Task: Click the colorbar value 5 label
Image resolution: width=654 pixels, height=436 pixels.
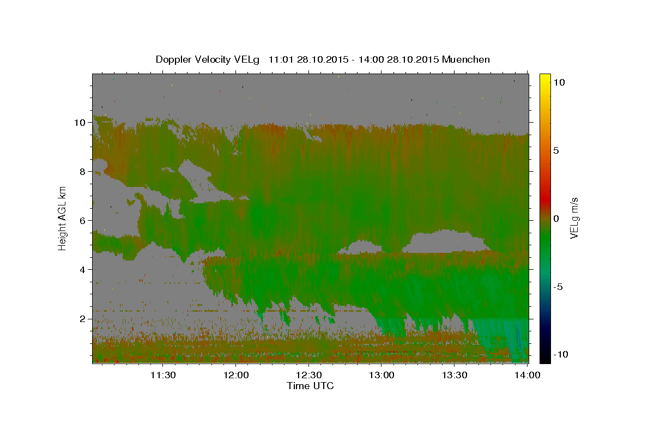Action: [556, 150]
